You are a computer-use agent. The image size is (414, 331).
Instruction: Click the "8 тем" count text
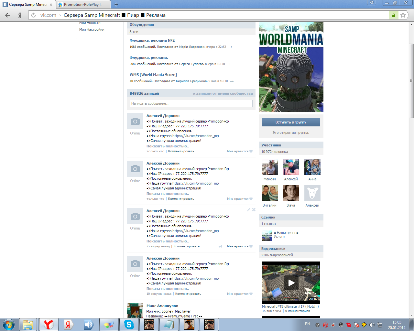[134, 32]
